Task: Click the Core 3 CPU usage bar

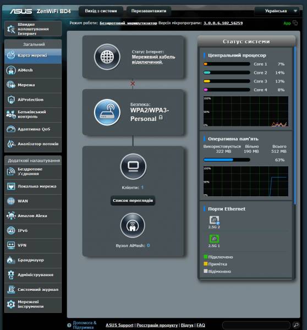Action: point(227,81)
